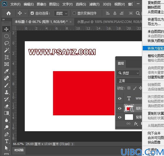Open the 视图(V) menu
This screenshot has height=156, width=164.
click(120, 4)
